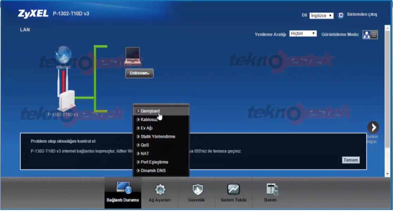The image size is (393, 211).
Task: Open the Bağlantı Durumu network icon
Action: click(x=123, y=188)
